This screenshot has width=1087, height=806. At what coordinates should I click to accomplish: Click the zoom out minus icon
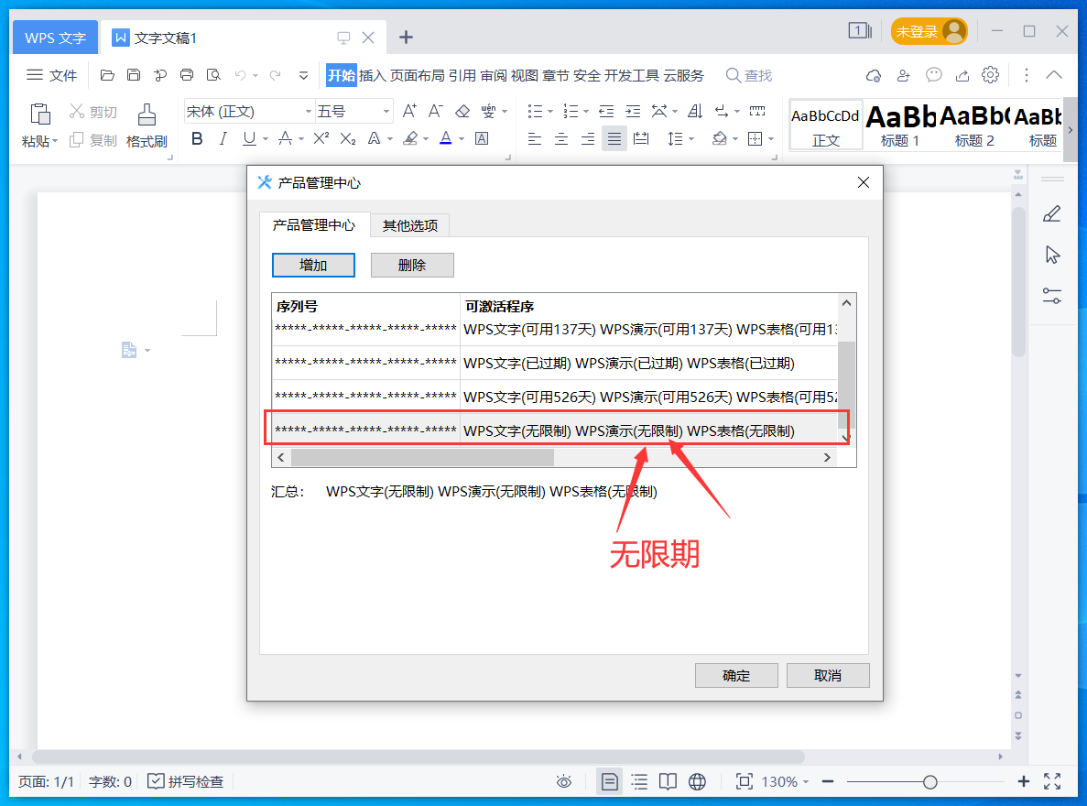pos(828,781)
